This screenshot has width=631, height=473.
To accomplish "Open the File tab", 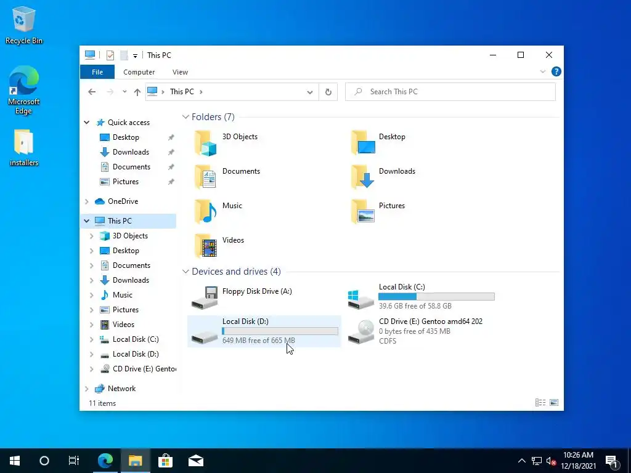I will point(97,72).
